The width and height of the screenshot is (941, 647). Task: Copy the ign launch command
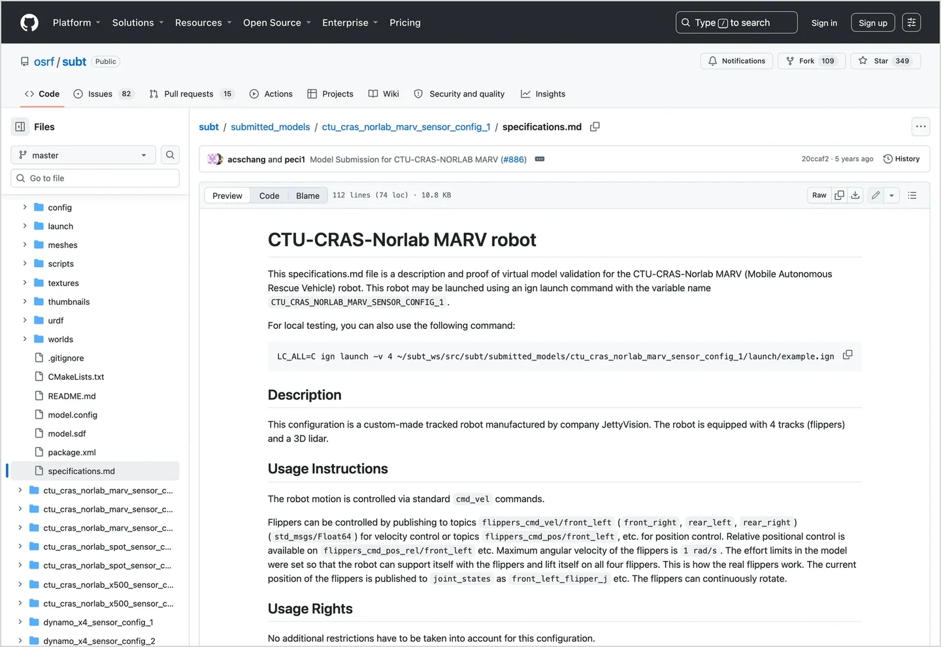(x=848, y=355)
